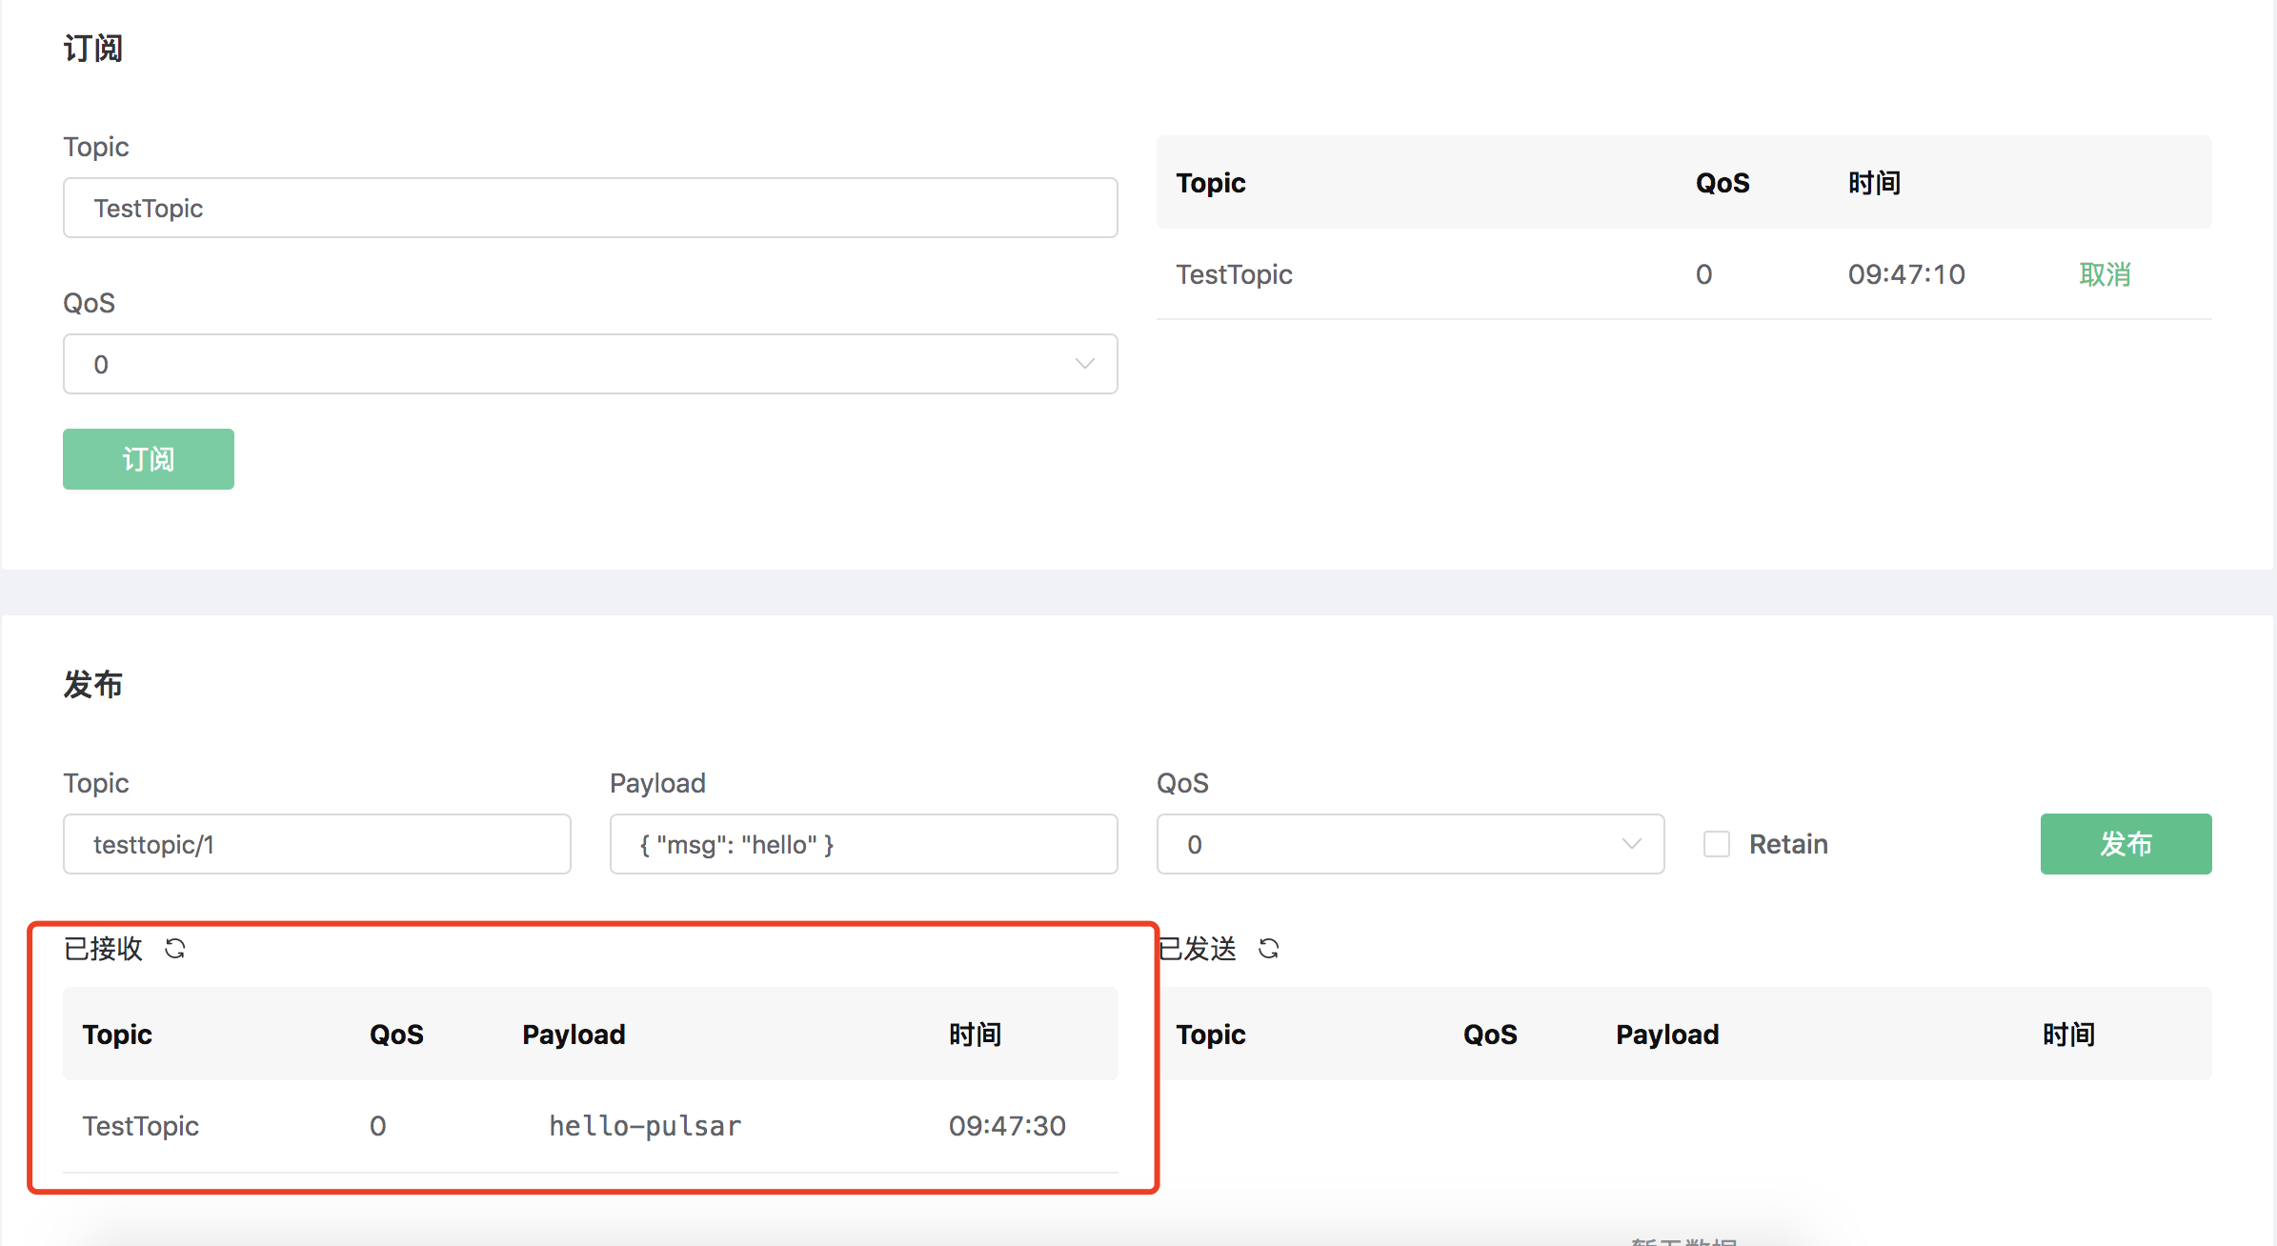The height and width of the screenshot is (1246, 2277).
Task: Click the Payload header in received table
Action: (x=574, y=1035)
